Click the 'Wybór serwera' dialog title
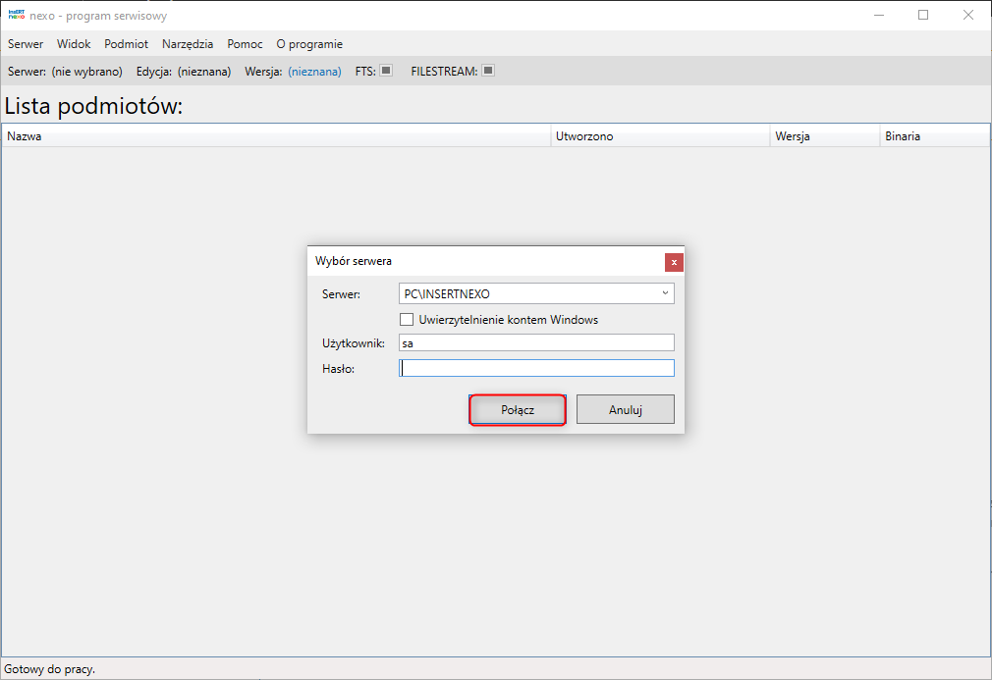Image resolution: width=992 pixels, height=680 pixels. coord(353,261)
